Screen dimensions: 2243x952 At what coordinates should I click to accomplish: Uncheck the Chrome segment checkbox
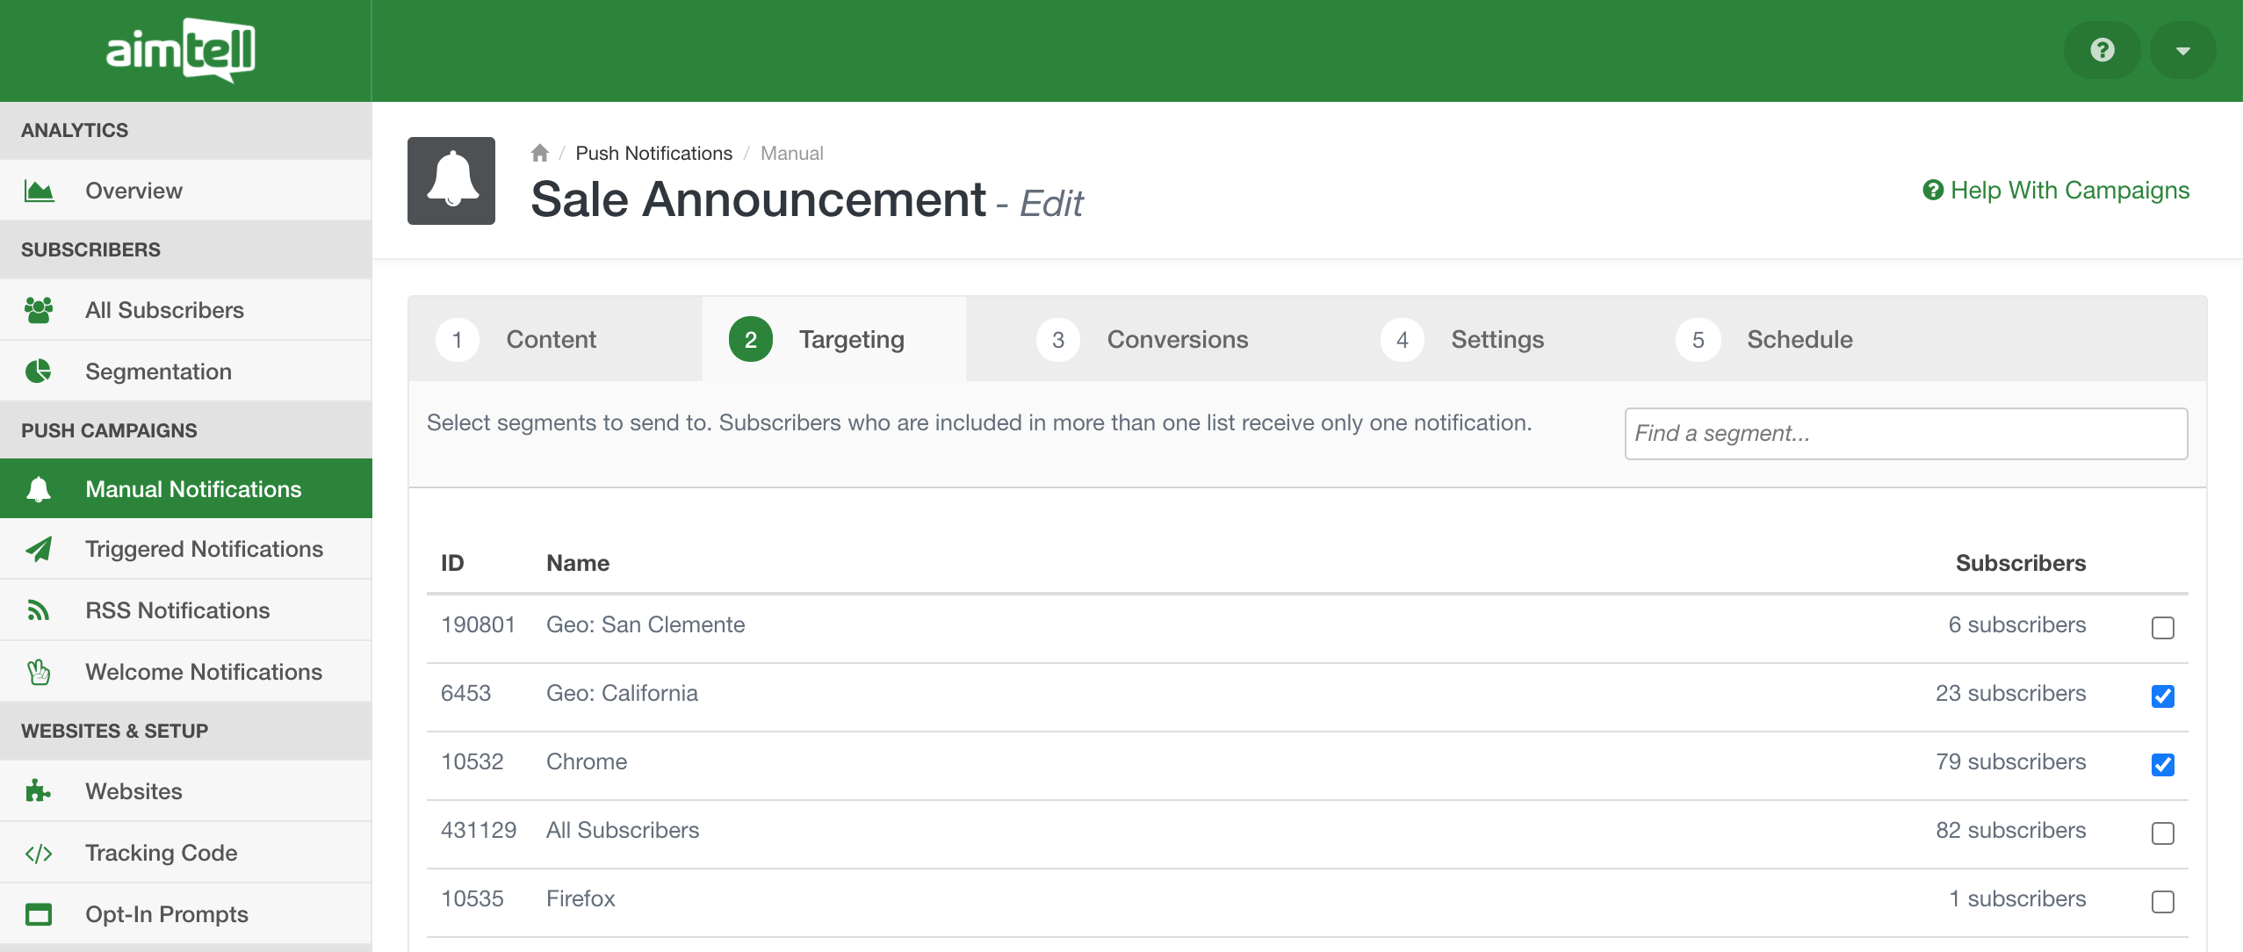point(2162,764)
